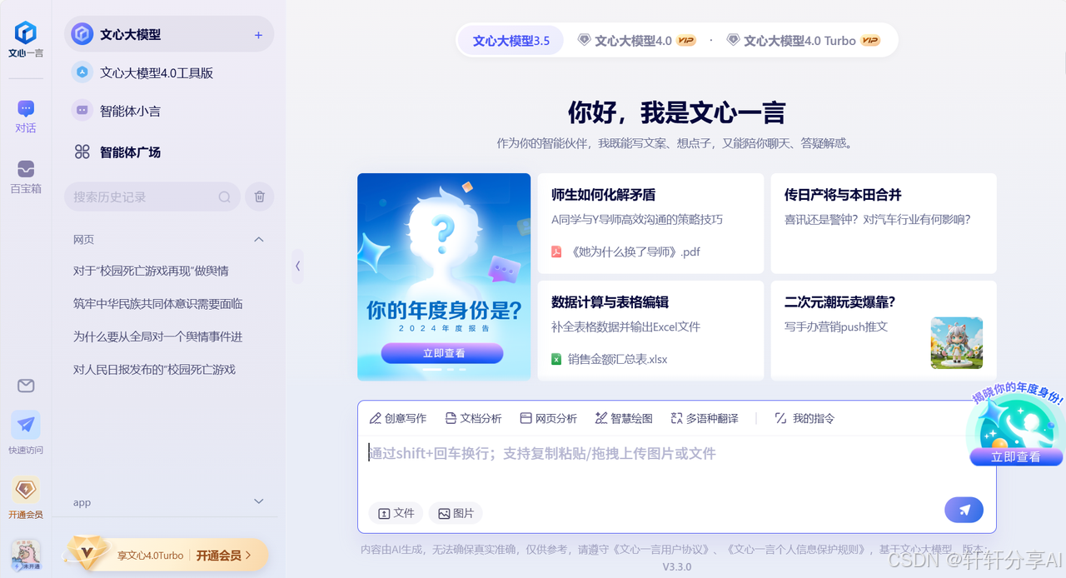This screenshot has width=1066, height=578.
Task: Select the 文档分析 tool
Action: click(473, 418)
